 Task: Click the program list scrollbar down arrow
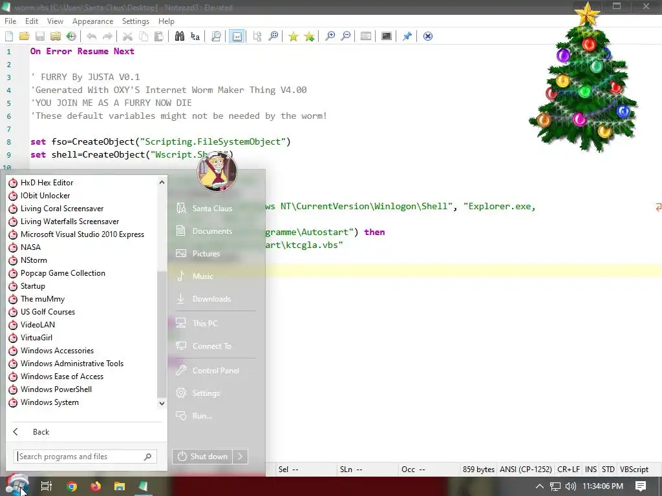pyautogui.click(x=162, y=403)
